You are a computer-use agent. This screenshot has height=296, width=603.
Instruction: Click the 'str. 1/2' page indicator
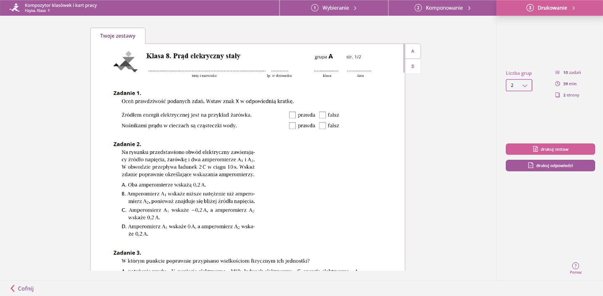pyautogui.click(x=353, y=57)
